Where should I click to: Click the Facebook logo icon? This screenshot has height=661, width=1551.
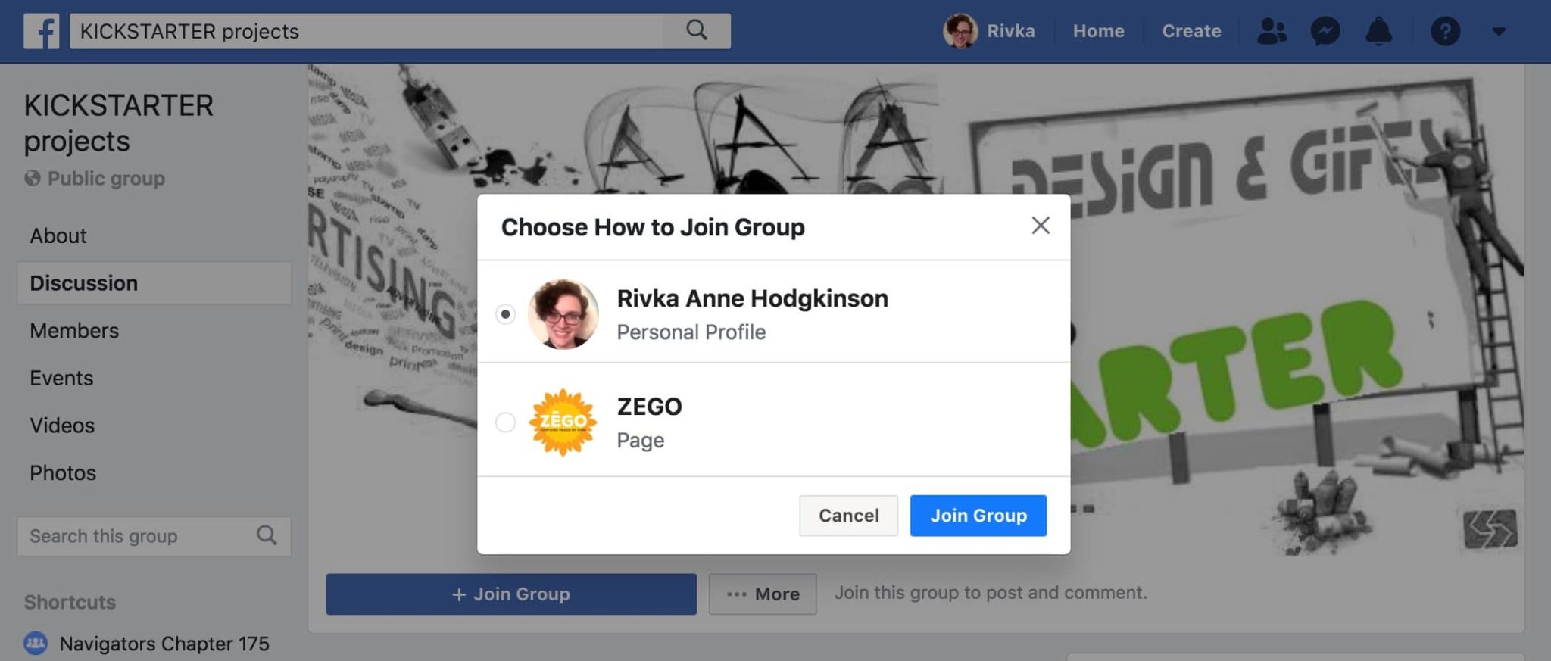click(41, 31)
